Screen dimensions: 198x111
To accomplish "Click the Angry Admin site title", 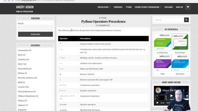I will point(25,7).
